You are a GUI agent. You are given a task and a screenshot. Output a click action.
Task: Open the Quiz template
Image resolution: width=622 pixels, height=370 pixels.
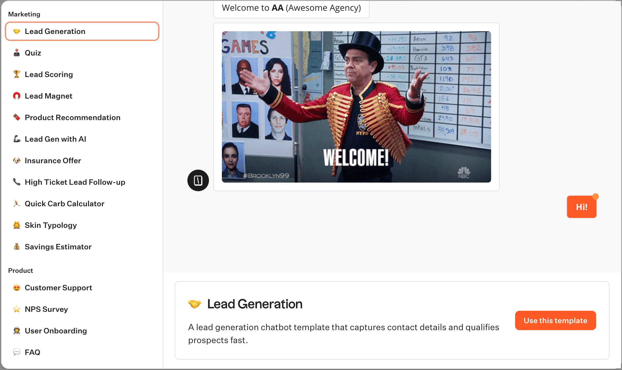pyautogui.click(x=82, y=53)
